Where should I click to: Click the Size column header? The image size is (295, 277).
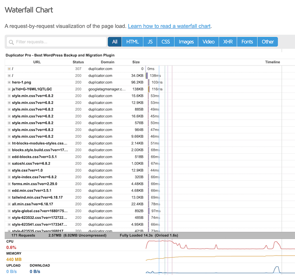pos(136,62)
